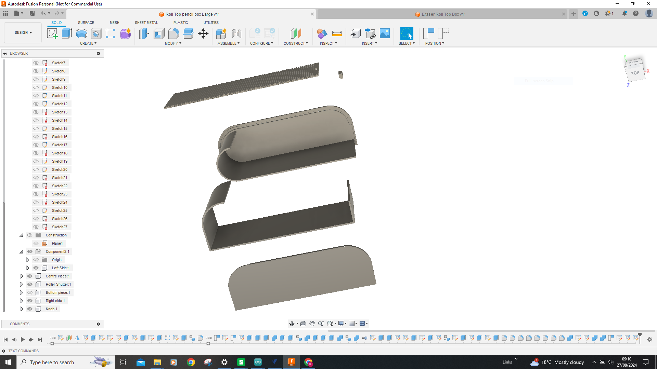The height and width of the screenshot is (369, 657).
Task: Jump to timeline end
Action: 40,339
